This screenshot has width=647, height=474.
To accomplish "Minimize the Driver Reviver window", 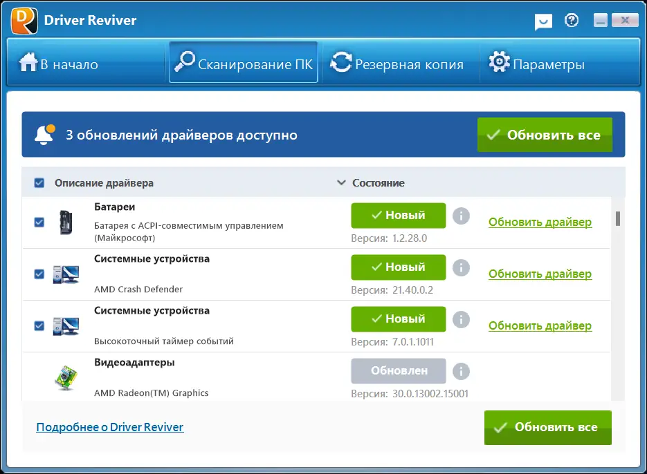I will pyautogui.click(x=601, y=20).
